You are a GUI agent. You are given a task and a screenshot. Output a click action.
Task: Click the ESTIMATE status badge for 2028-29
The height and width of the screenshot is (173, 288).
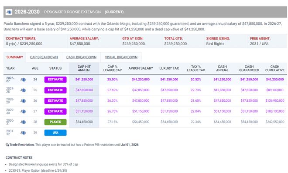coord(55,101)
